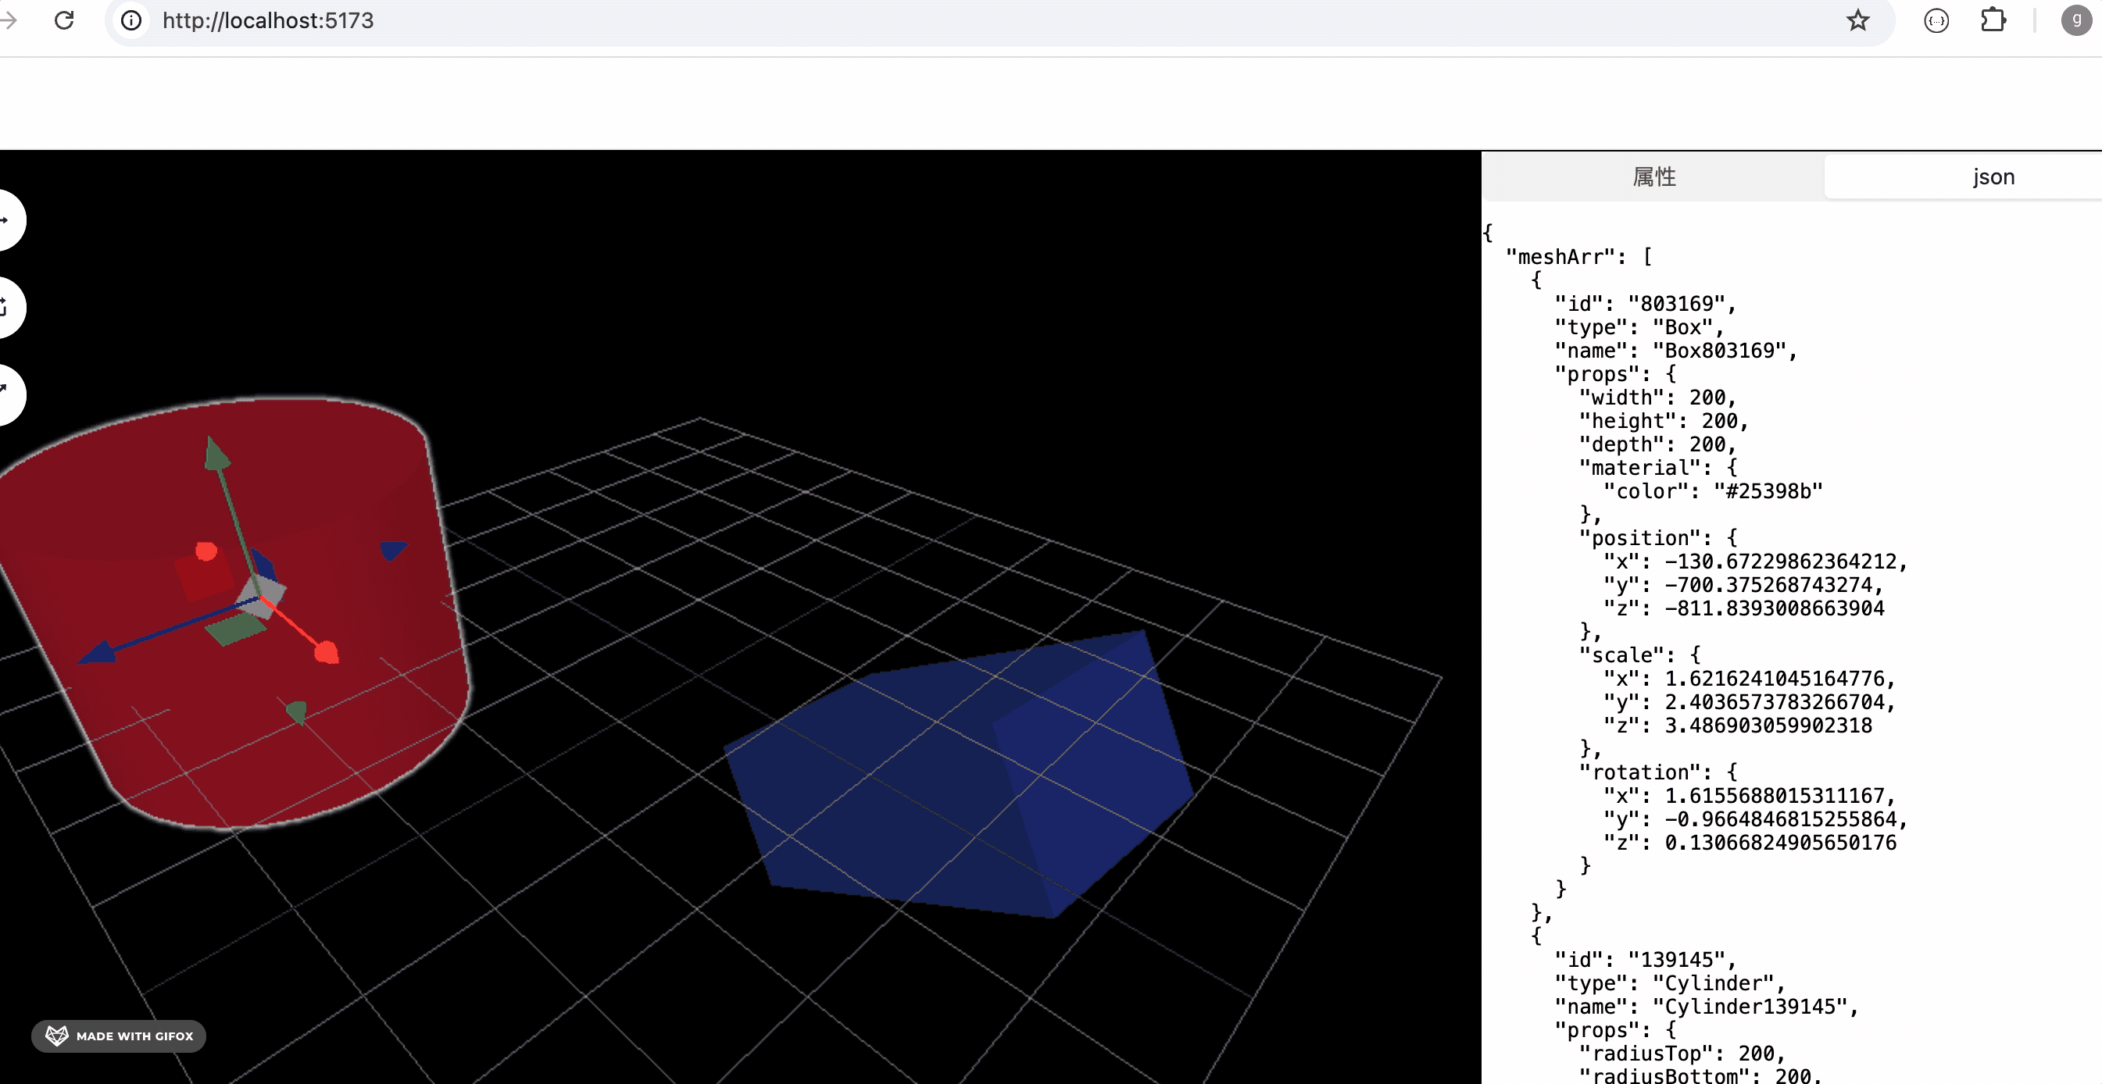Grab the blue Z-axis gizmo arrow tip
The height and width of the screenshot is (1084, 2102).
pyautogui.click(x=98, y=653)
